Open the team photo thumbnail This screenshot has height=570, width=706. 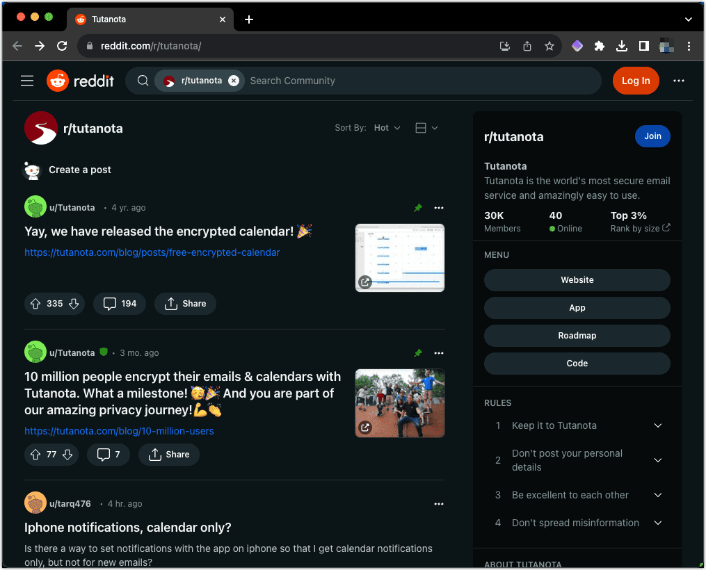click(400, 403)
